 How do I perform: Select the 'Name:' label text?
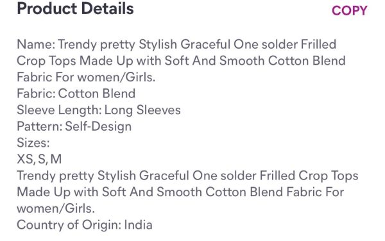point(36,44)
